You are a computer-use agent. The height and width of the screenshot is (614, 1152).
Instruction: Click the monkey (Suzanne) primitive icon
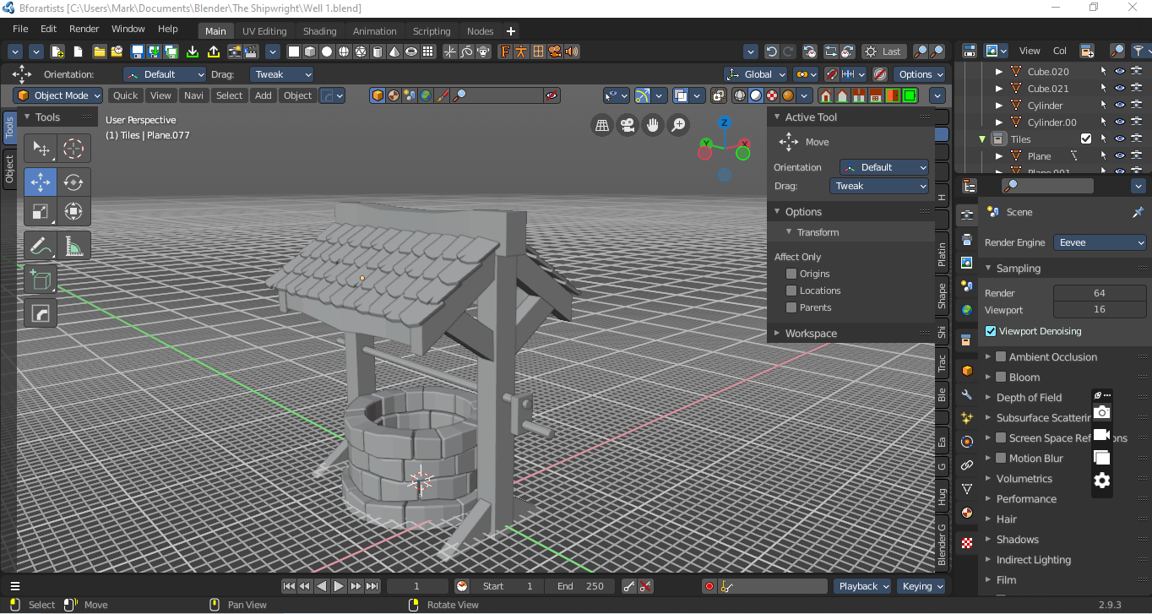[x=484, y=52]
